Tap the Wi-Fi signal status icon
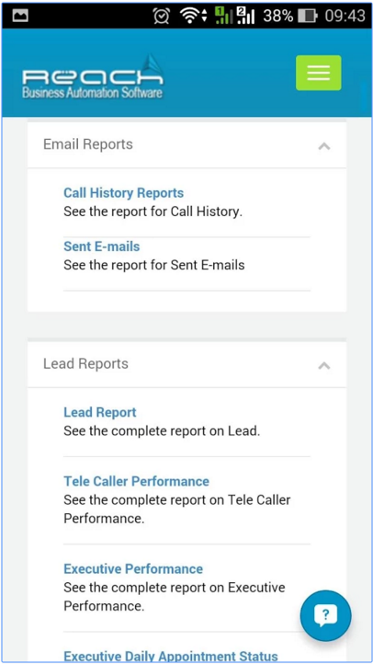The width and height of the screenshot is (373, 664). coord(193,16)
